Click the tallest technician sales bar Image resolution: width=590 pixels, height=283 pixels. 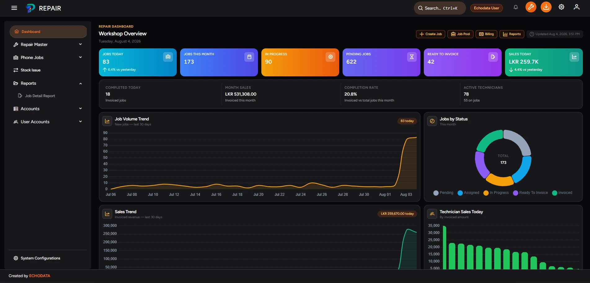pos(444,247)
